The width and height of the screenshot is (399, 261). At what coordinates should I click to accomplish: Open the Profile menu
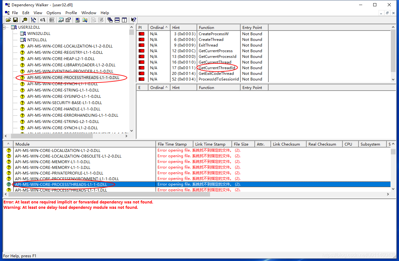[71, 13]
